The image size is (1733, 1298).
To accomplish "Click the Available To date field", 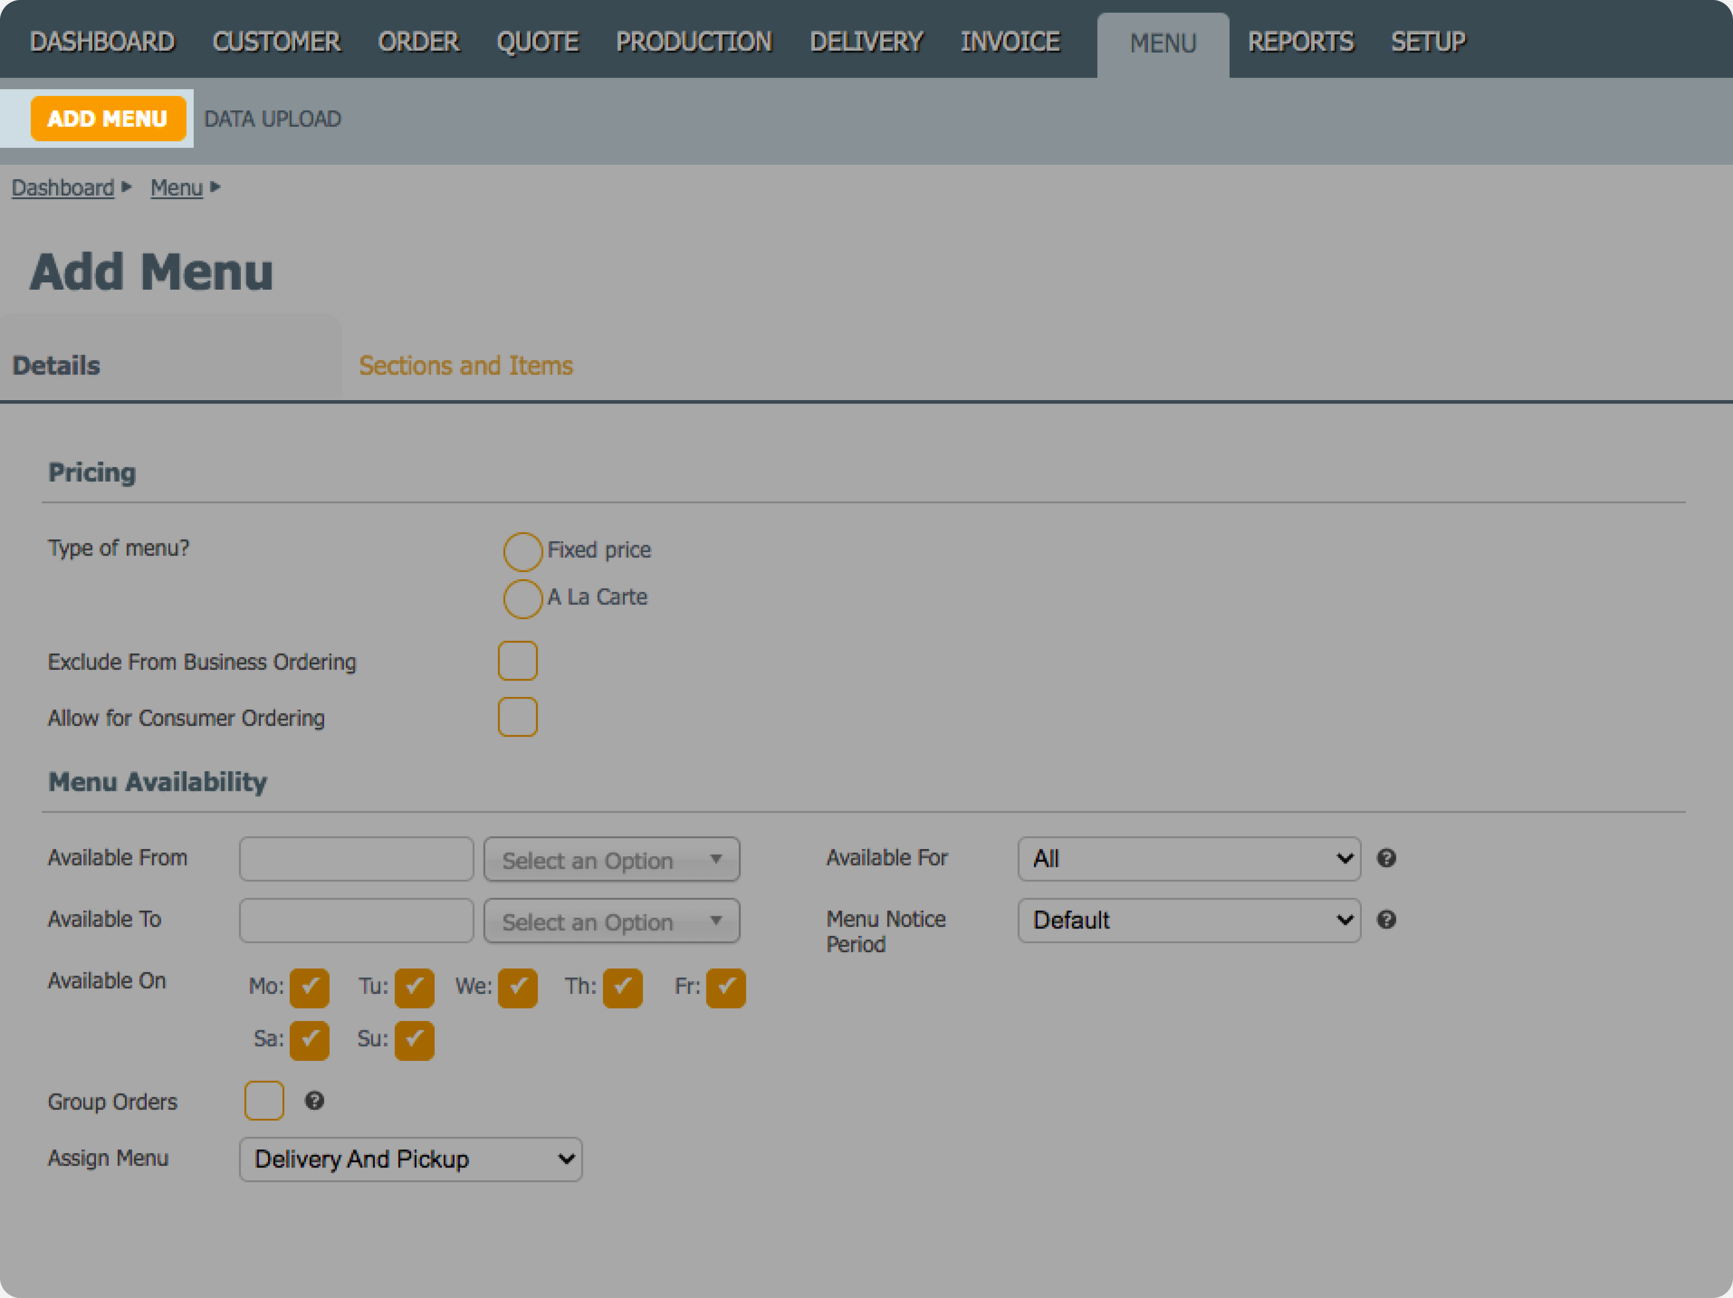I will [x=356, y=920].
